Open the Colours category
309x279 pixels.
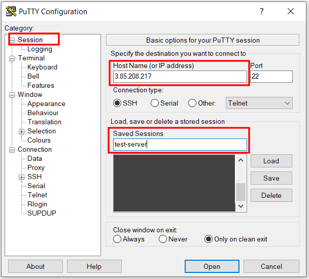[39, 140]
